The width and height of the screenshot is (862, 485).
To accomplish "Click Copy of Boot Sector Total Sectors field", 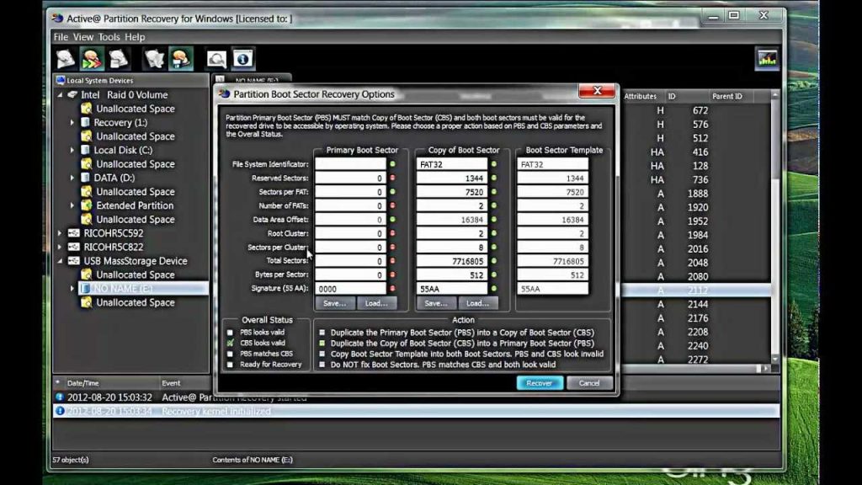I will (x=452, y=261).
